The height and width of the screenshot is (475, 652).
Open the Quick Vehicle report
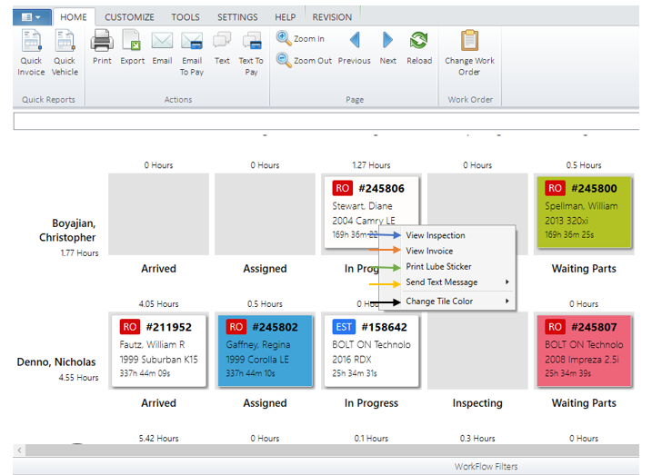(x=65, y=43)
